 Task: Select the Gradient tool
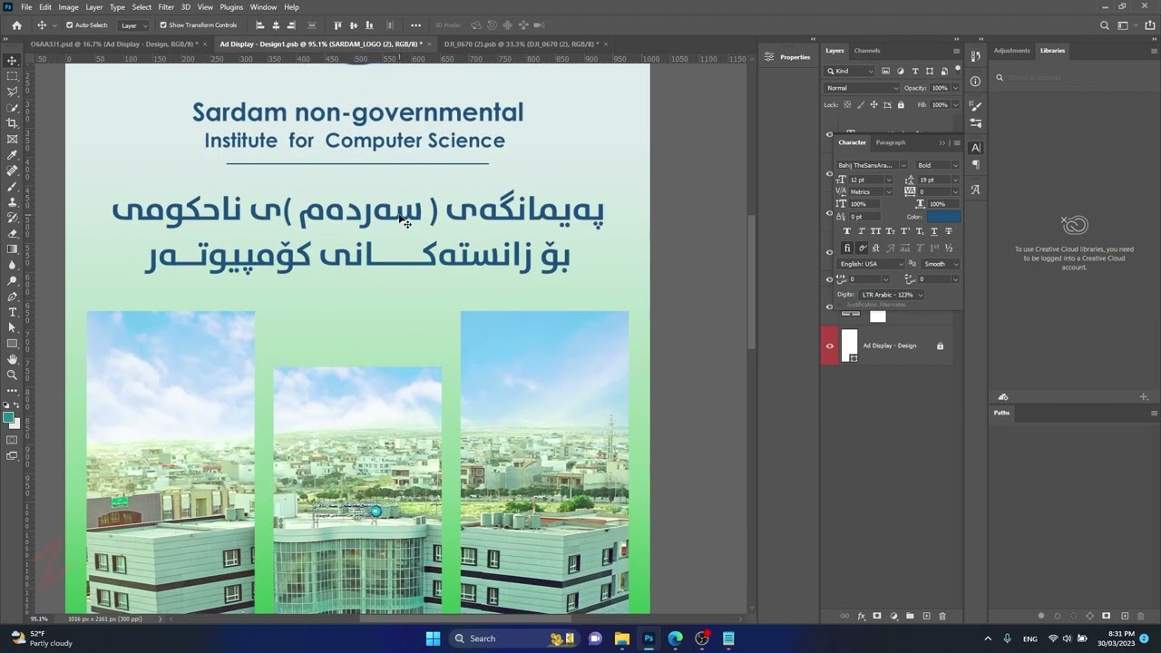(x=12, y=249)
